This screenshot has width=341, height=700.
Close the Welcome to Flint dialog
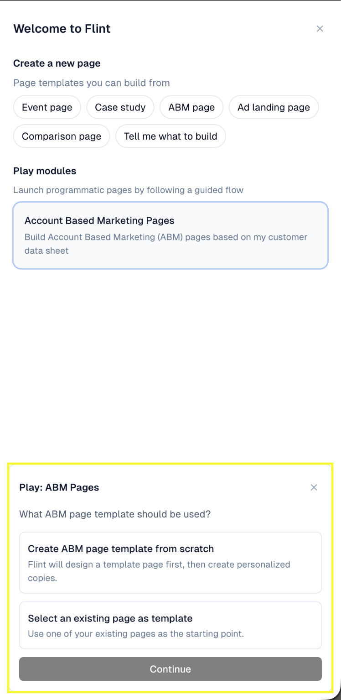point(320,29)
